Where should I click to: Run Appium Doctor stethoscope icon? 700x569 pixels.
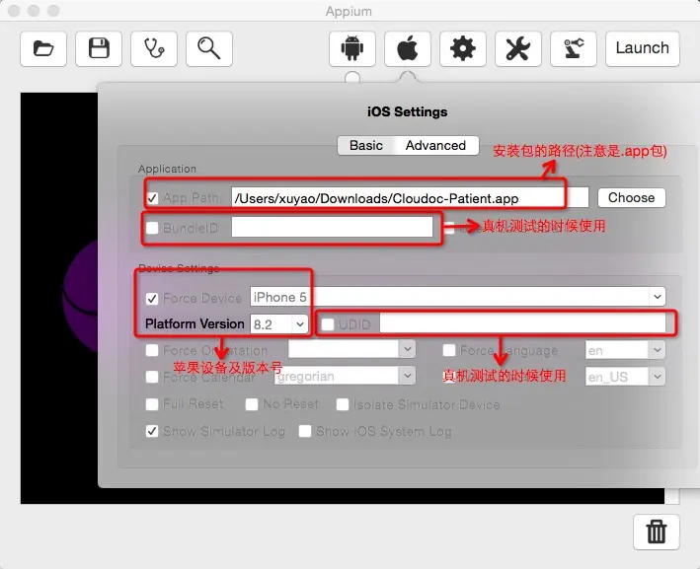[x=154, y=48]
